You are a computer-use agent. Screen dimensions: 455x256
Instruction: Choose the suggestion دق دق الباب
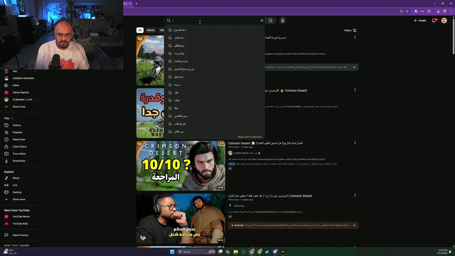(214, 124)
